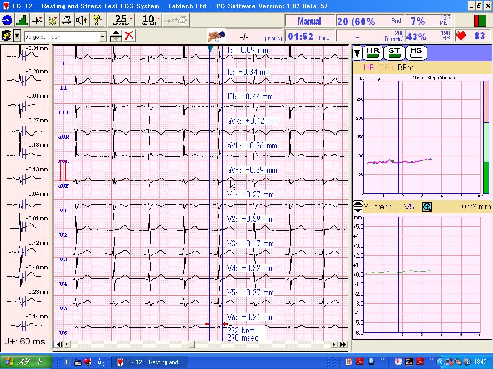Select lead V1 label on ECG strip
The height and width of the screenshot is (369, 493).
pos(63,210)
